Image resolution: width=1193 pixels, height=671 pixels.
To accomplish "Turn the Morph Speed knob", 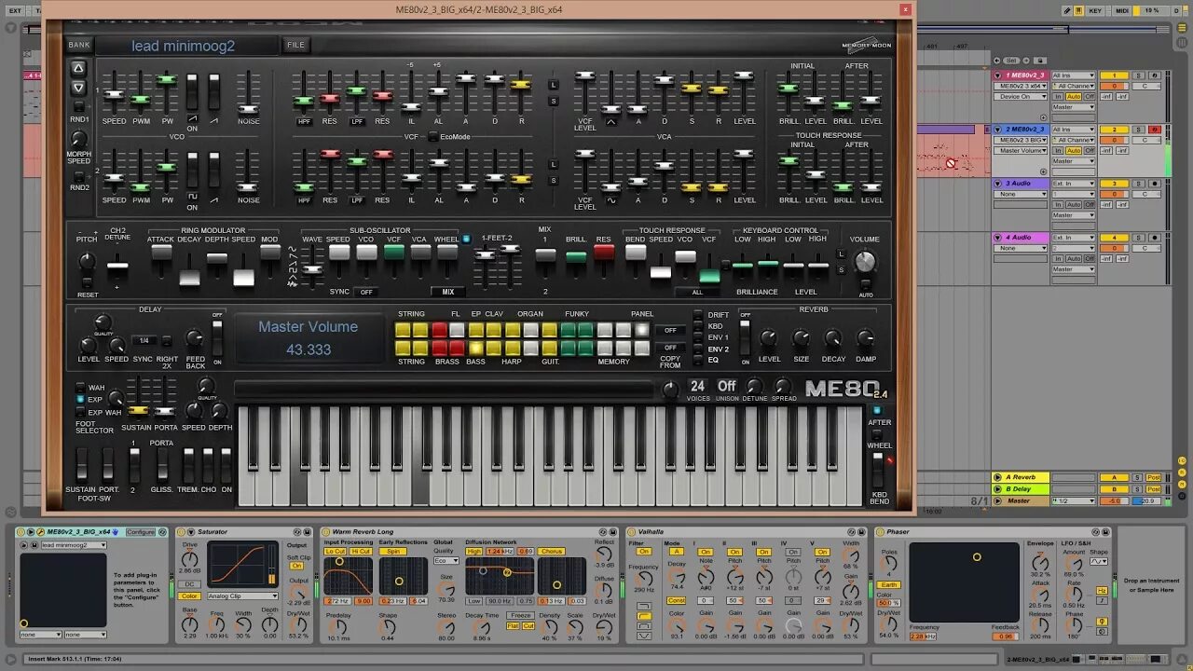I will tap(79, 139).
